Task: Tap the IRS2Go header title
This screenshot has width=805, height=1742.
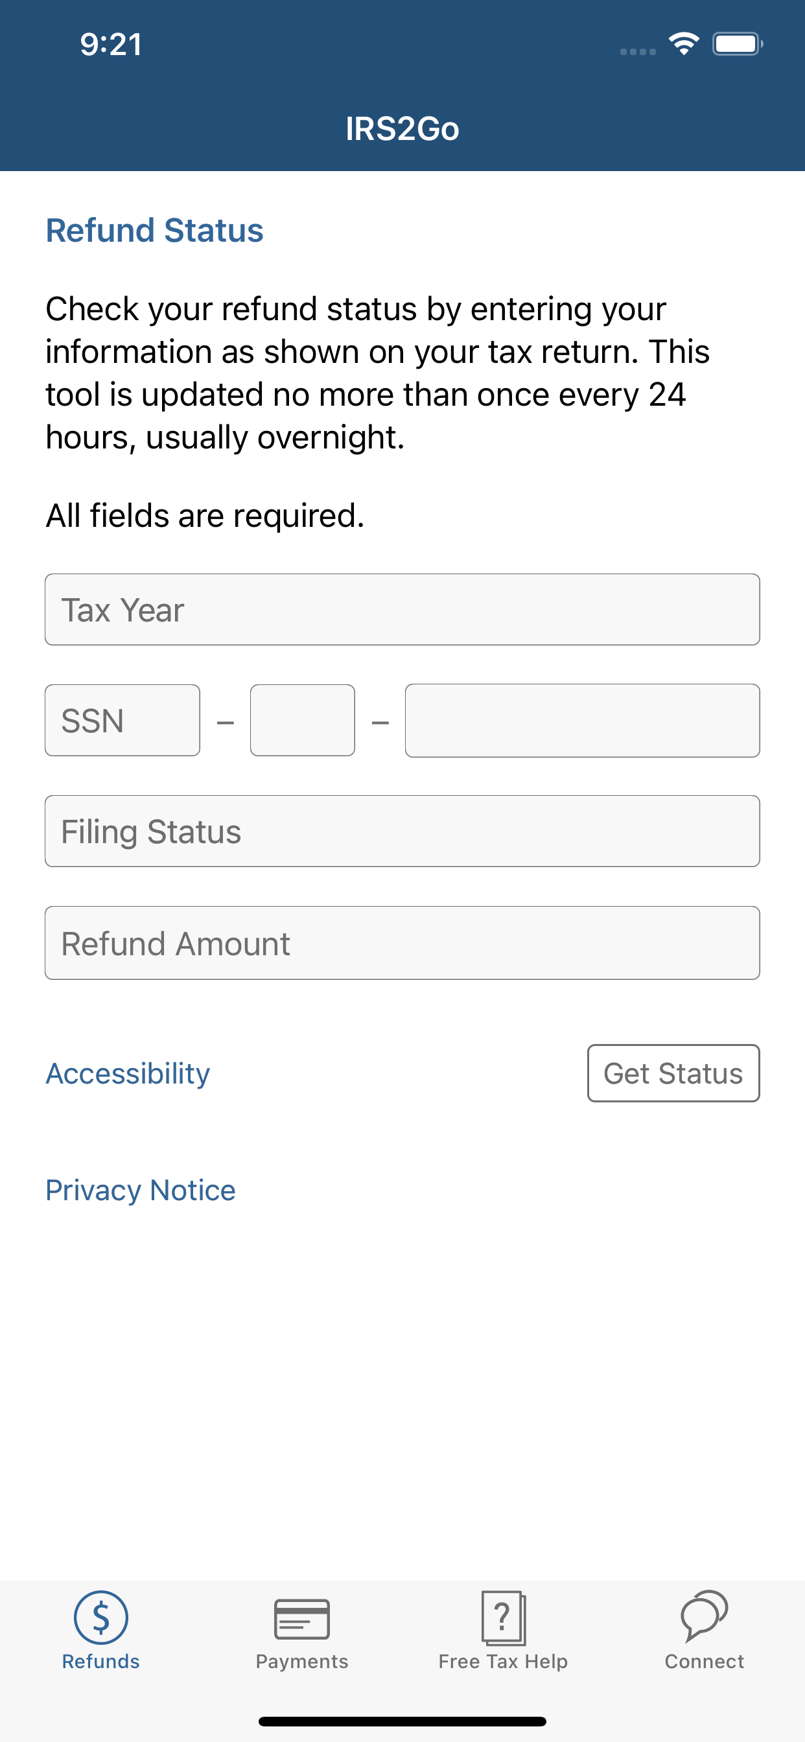Action: click(x=402, y=128)
